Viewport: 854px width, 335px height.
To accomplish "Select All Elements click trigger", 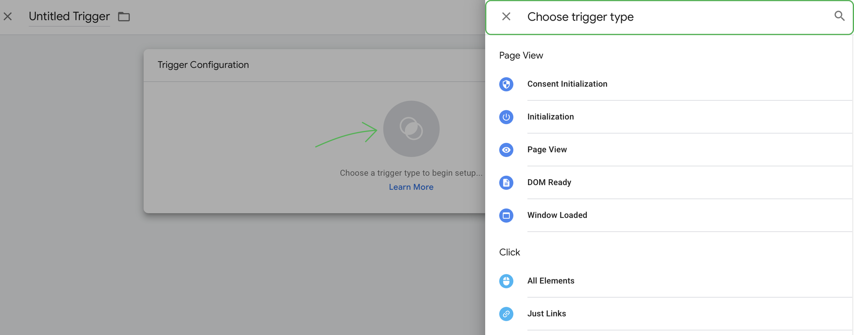I will [551, 281].
